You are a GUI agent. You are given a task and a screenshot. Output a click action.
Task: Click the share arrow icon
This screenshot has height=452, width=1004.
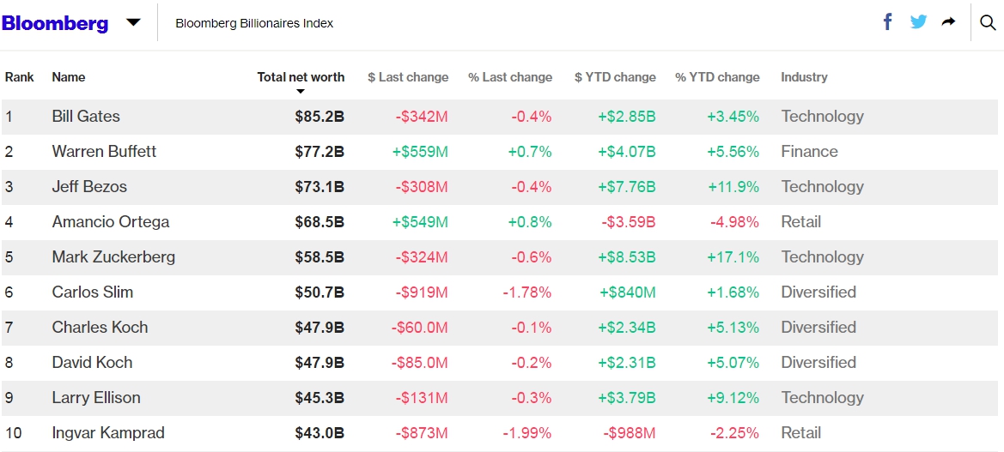pos(948,22)
